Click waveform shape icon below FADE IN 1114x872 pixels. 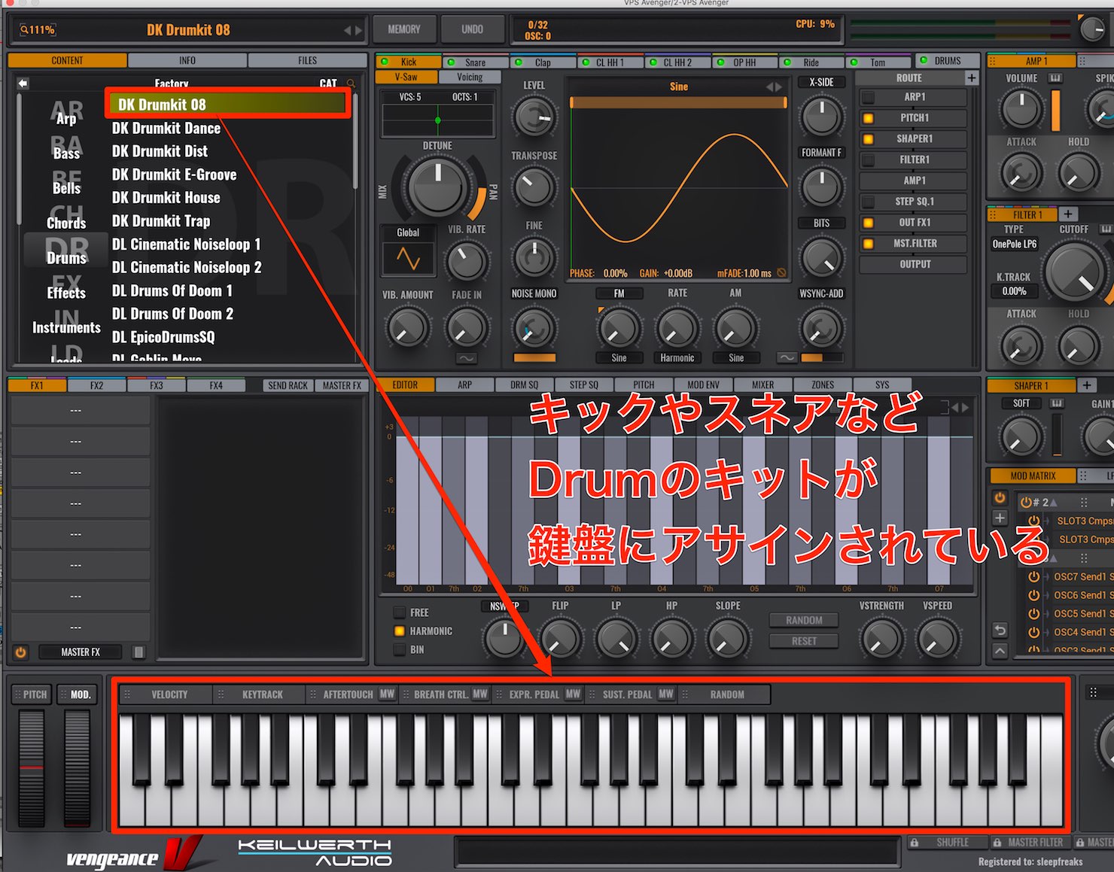point(466,358)
